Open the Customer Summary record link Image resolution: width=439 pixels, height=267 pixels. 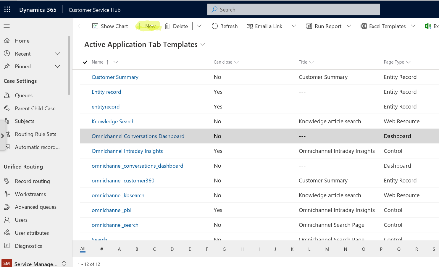[115, 77]
